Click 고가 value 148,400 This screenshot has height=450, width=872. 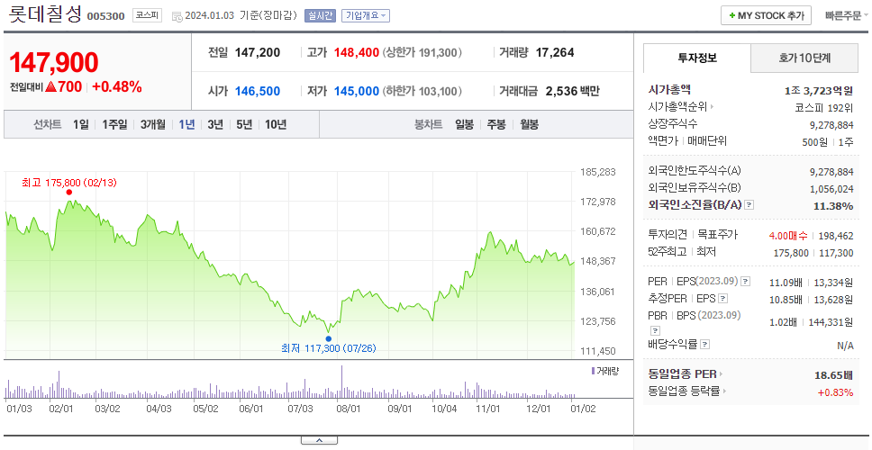pyautogui.click(x=357, y=53)
